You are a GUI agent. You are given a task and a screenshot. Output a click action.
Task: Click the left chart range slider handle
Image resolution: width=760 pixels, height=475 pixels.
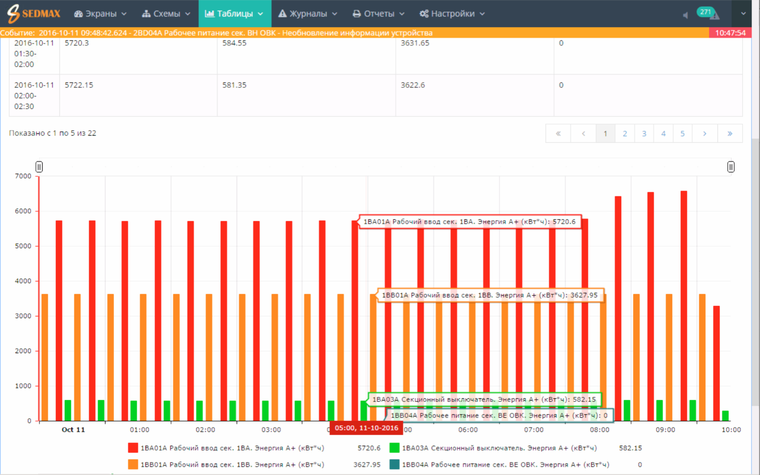coord(39,167)
